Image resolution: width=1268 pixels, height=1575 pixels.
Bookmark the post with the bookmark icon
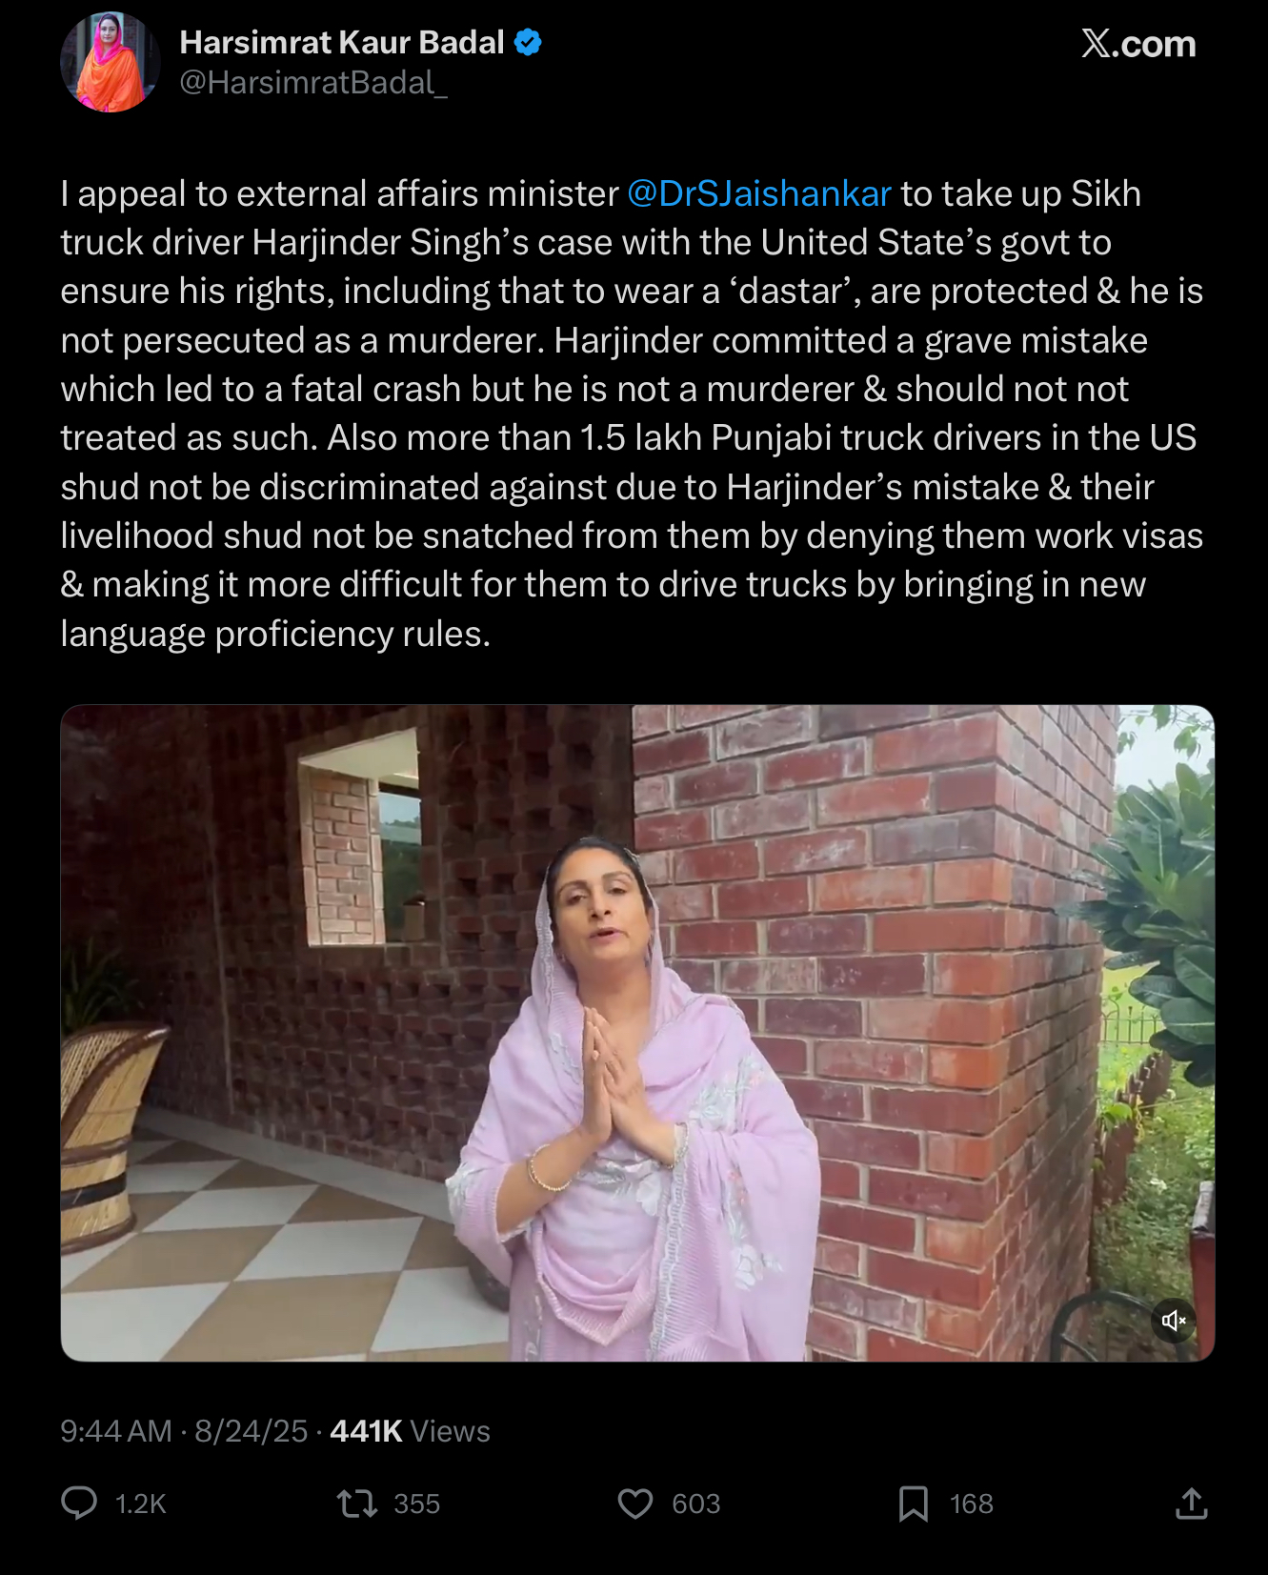(914, 1504)
